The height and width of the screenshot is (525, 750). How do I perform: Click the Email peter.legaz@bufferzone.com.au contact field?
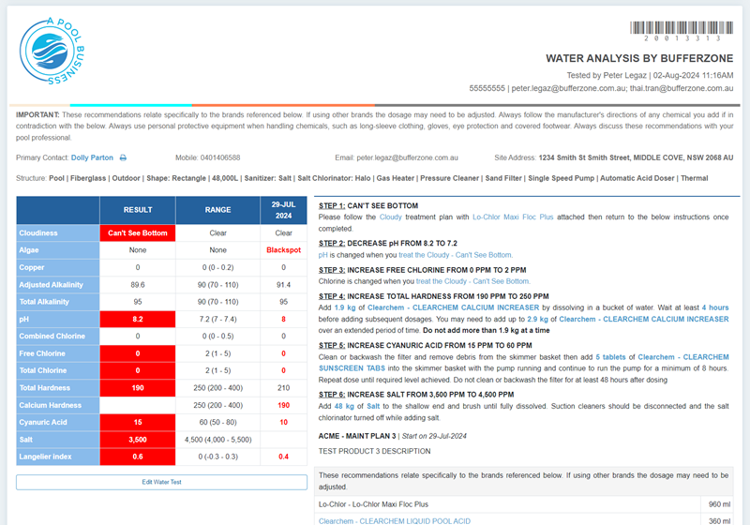397,157
